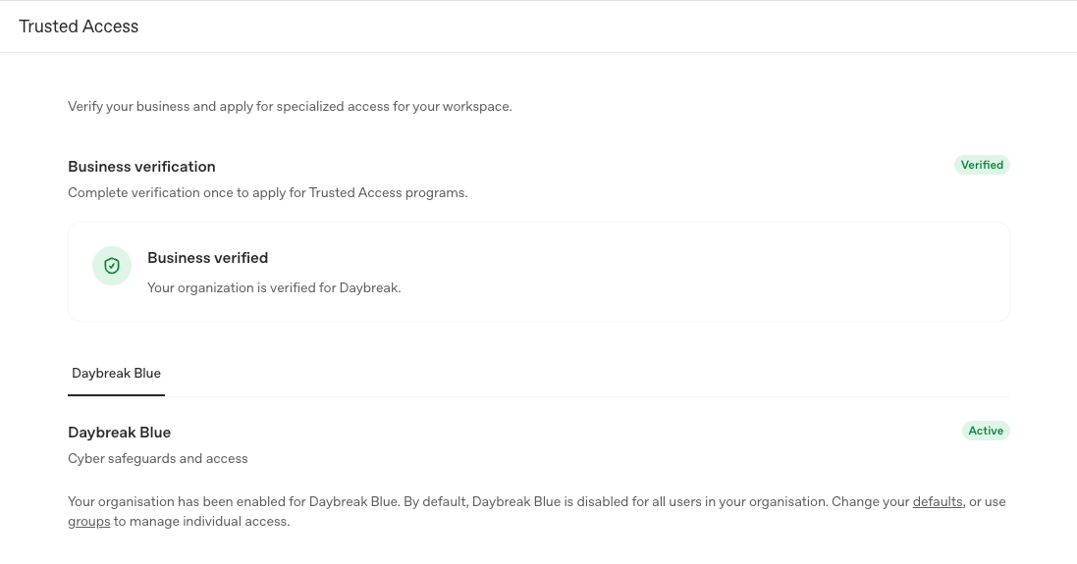
Task: Click the Trusted Access page title
Action: pos(79,26)
